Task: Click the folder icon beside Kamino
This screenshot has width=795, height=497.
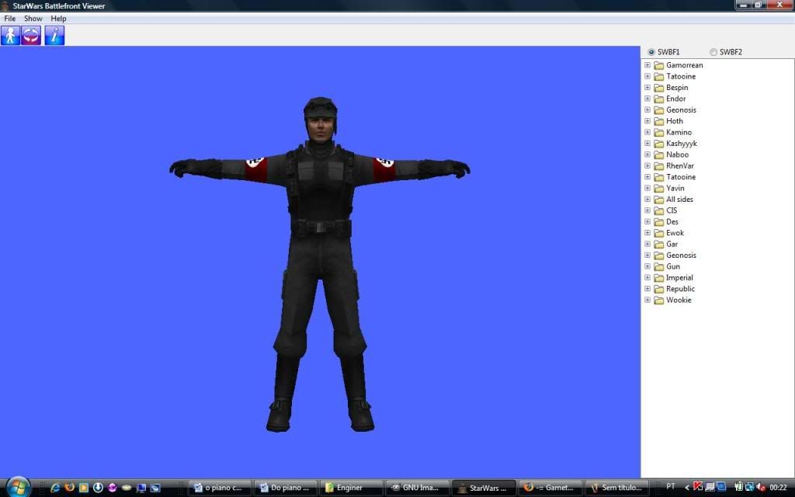Action: coord(658,132)
